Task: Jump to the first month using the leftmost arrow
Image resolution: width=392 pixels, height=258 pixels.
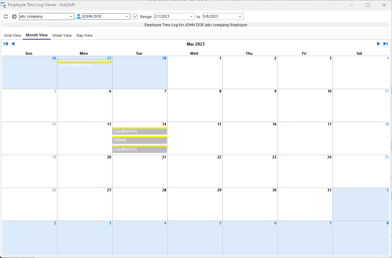Action: [6, 44]
